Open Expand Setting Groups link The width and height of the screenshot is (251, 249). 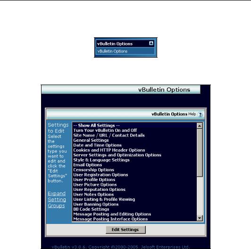[57, 199]
